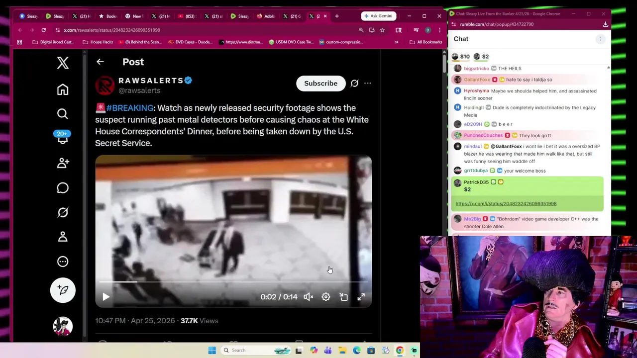Play the security footage video
The image size is (637, 358).
click(x=106, y=297)
